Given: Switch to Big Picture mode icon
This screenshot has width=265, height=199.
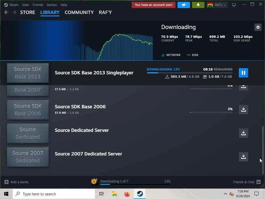Looking at the screenshot, I should [x=234, y=5].
